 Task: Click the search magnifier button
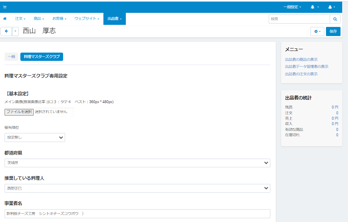click(335, 19)
